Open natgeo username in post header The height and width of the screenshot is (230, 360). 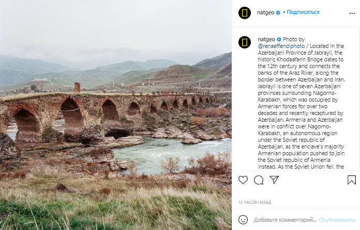pos(266,12)
